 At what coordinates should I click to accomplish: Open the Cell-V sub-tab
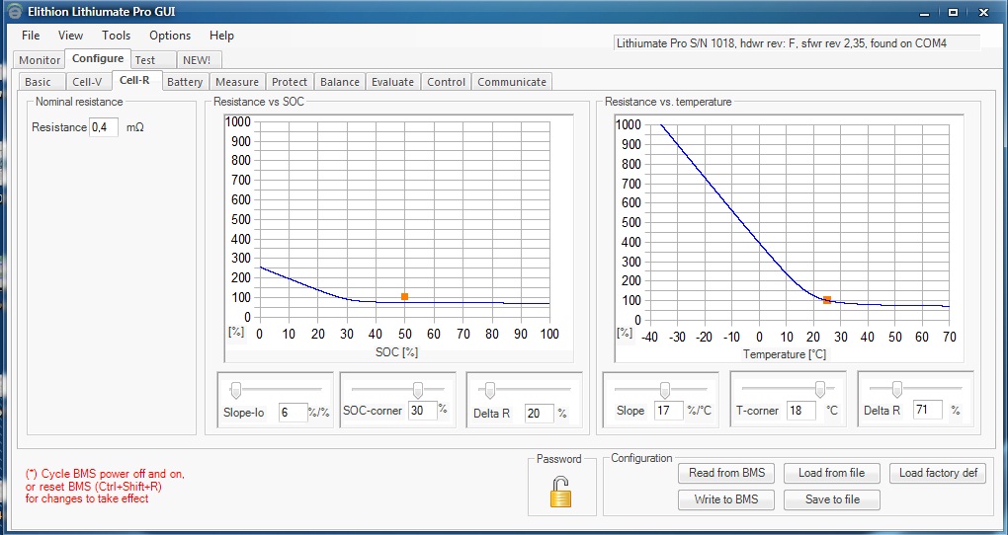89,82
